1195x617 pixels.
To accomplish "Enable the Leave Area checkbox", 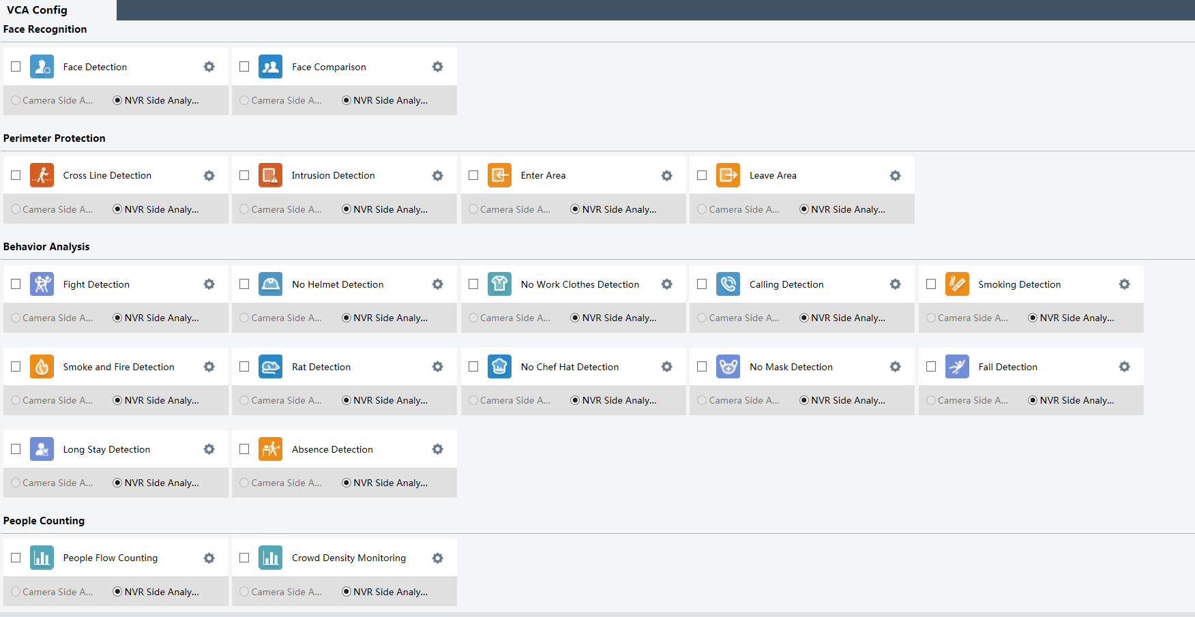I will coord(702,175).
